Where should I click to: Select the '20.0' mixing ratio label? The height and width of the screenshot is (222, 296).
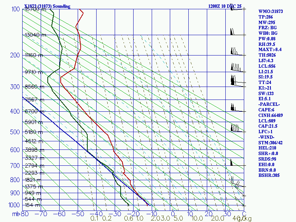pyautogui.click(x=218, y=218)
